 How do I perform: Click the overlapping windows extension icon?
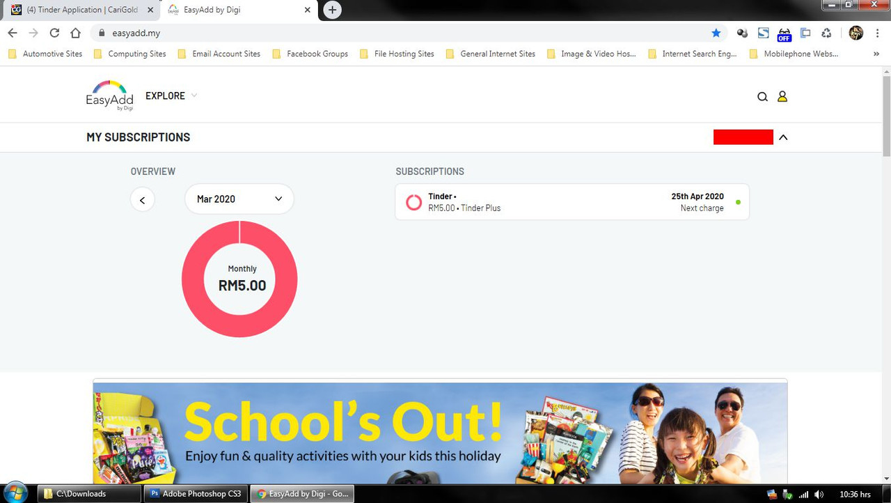805,33
